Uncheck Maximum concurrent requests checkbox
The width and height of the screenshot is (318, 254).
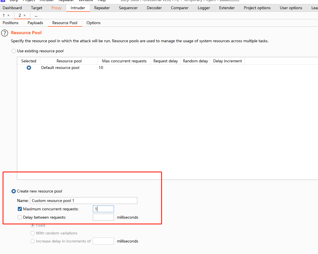(x=20, y=209)
